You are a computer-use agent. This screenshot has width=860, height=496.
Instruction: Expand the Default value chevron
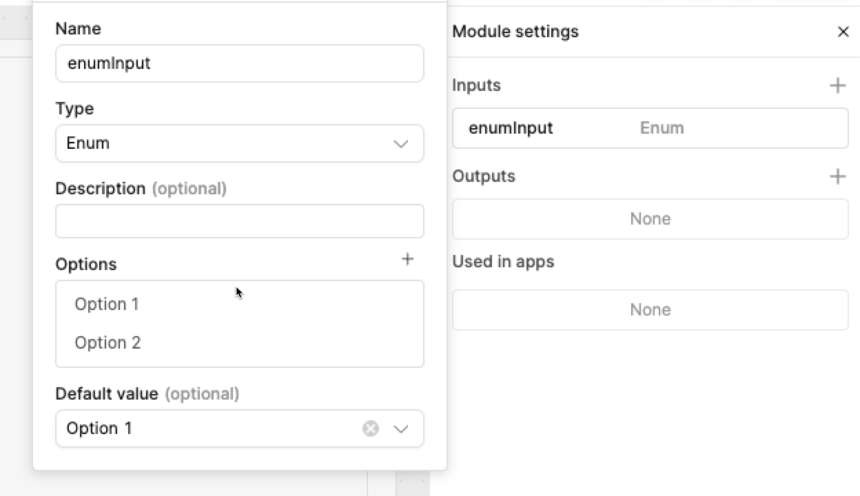click(x=400, y=428)
